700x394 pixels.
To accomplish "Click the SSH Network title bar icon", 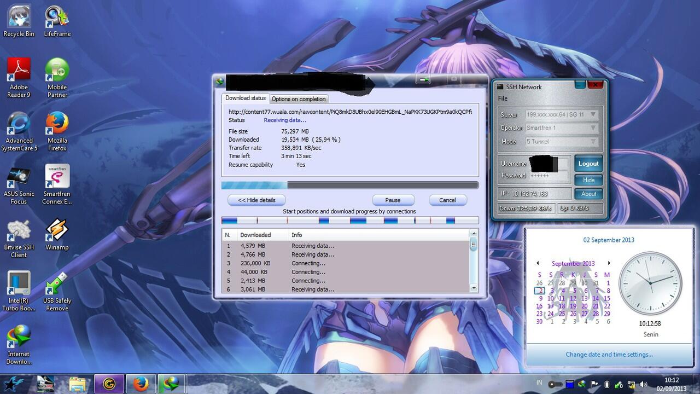I will 499,87.
